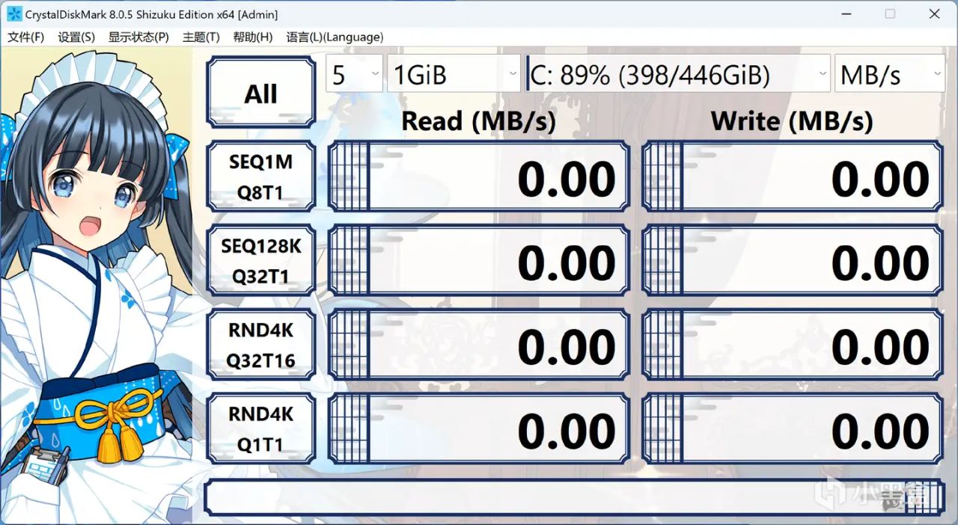
Task: Open the 显示状态(P) menu
Action: pyautogui.click(x=138, y=37)
